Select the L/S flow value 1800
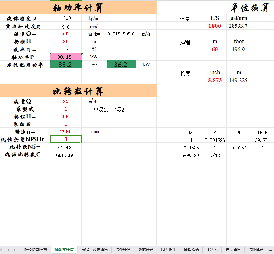The image size is (274, 254). pyautogui.click(x=215, y=26)
